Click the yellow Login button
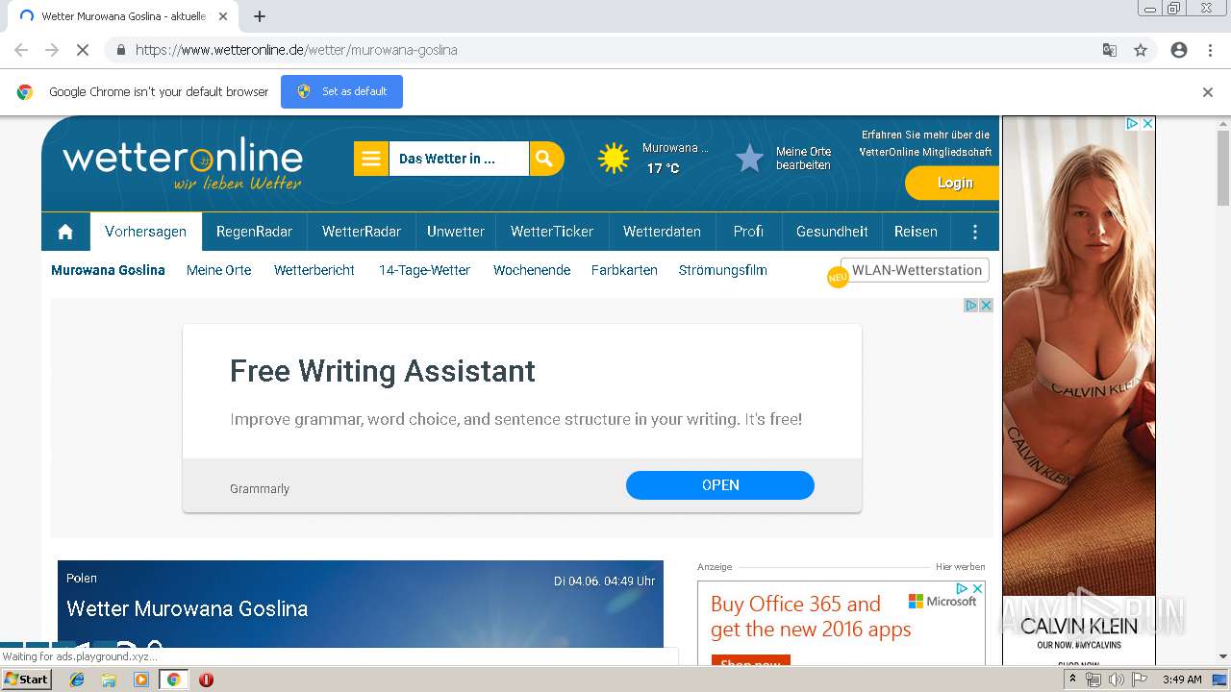This screenshot has height=692, width=1231. [954, 183]
